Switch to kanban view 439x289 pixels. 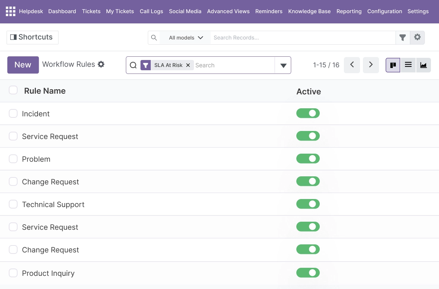[x=393, y=65]
